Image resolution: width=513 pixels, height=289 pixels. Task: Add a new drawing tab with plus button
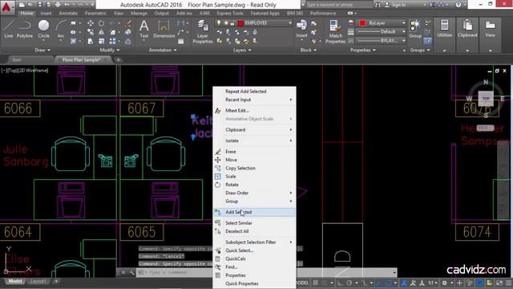(118, 60)
